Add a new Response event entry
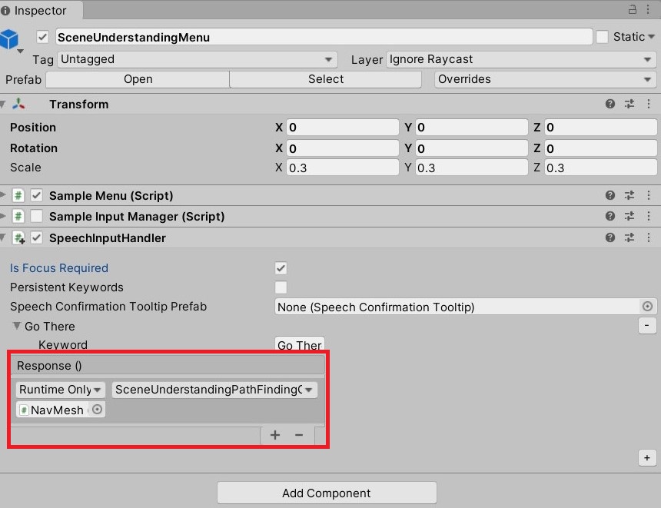 pos(275,435)
